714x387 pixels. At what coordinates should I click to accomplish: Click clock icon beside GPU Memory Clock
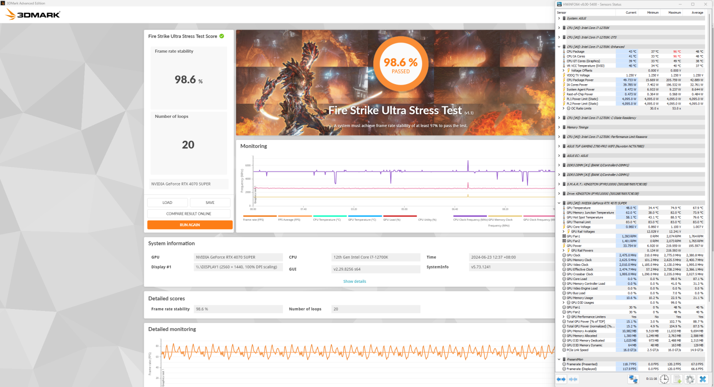point(564,260)
